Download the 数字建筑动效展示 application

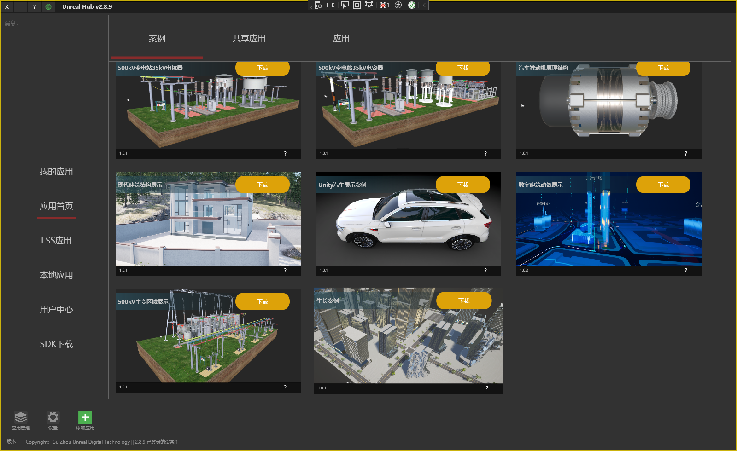[663, 184]
